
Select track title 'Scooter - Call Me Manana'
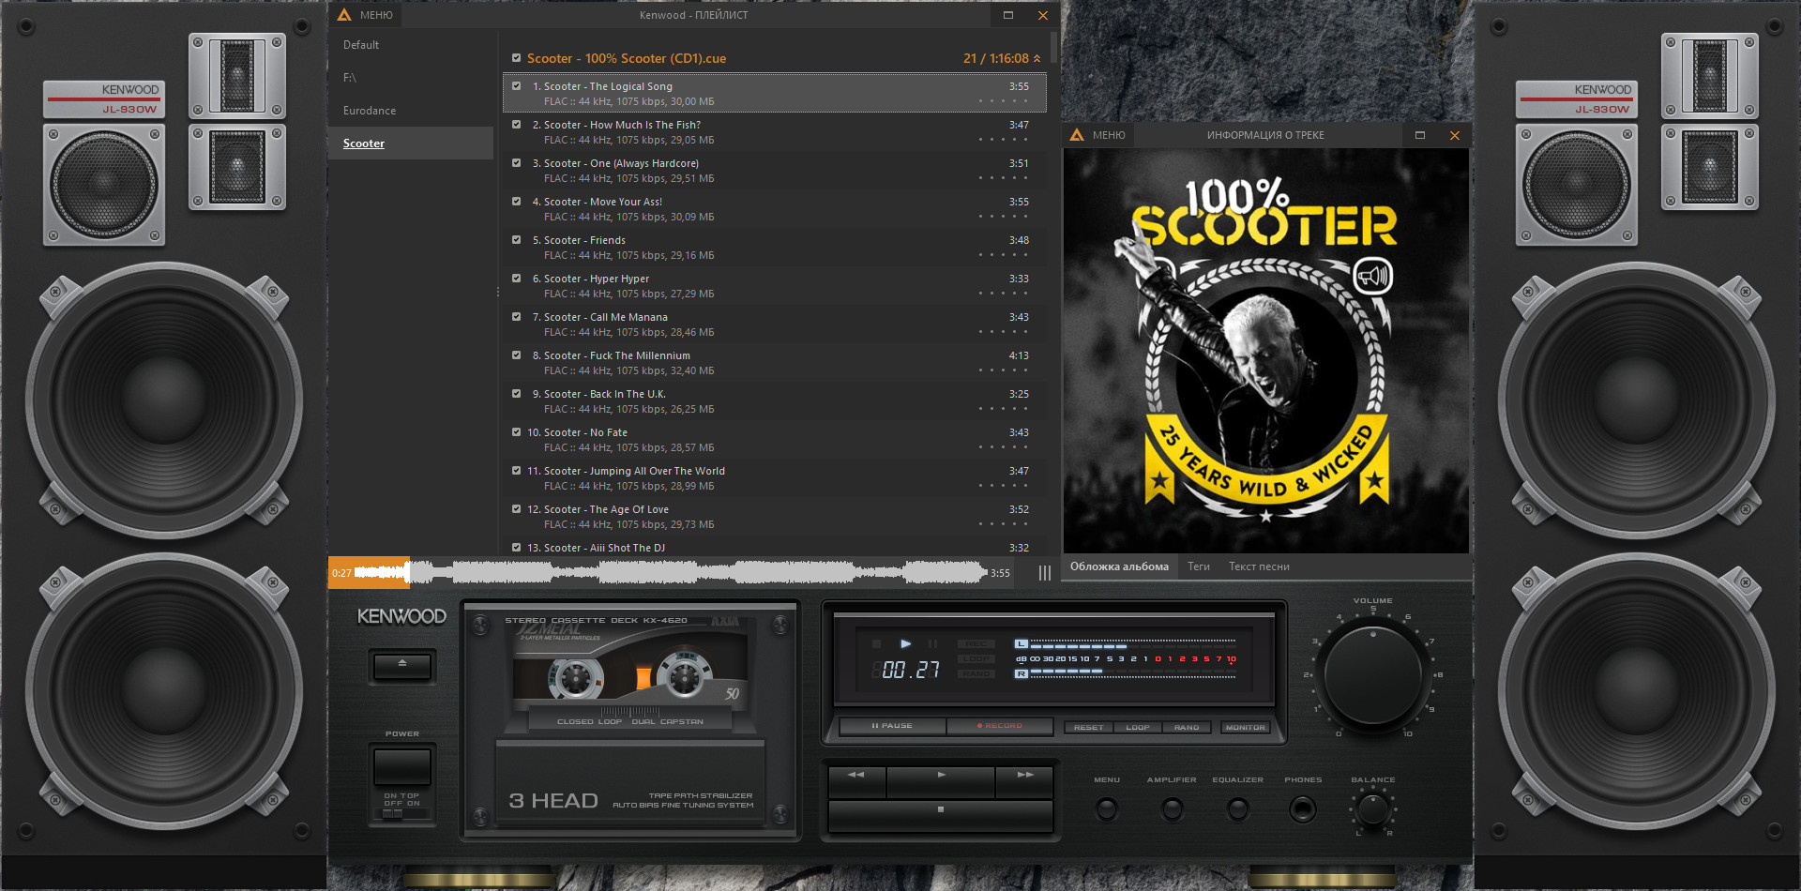(x=605, y=317)
